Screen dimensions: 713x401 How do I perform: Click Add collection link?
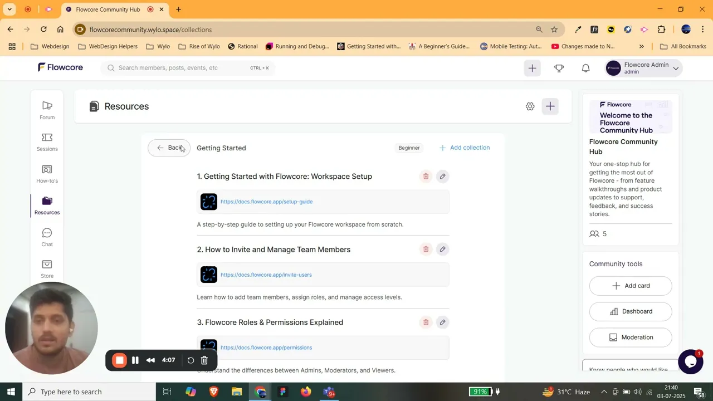(465, 148)
